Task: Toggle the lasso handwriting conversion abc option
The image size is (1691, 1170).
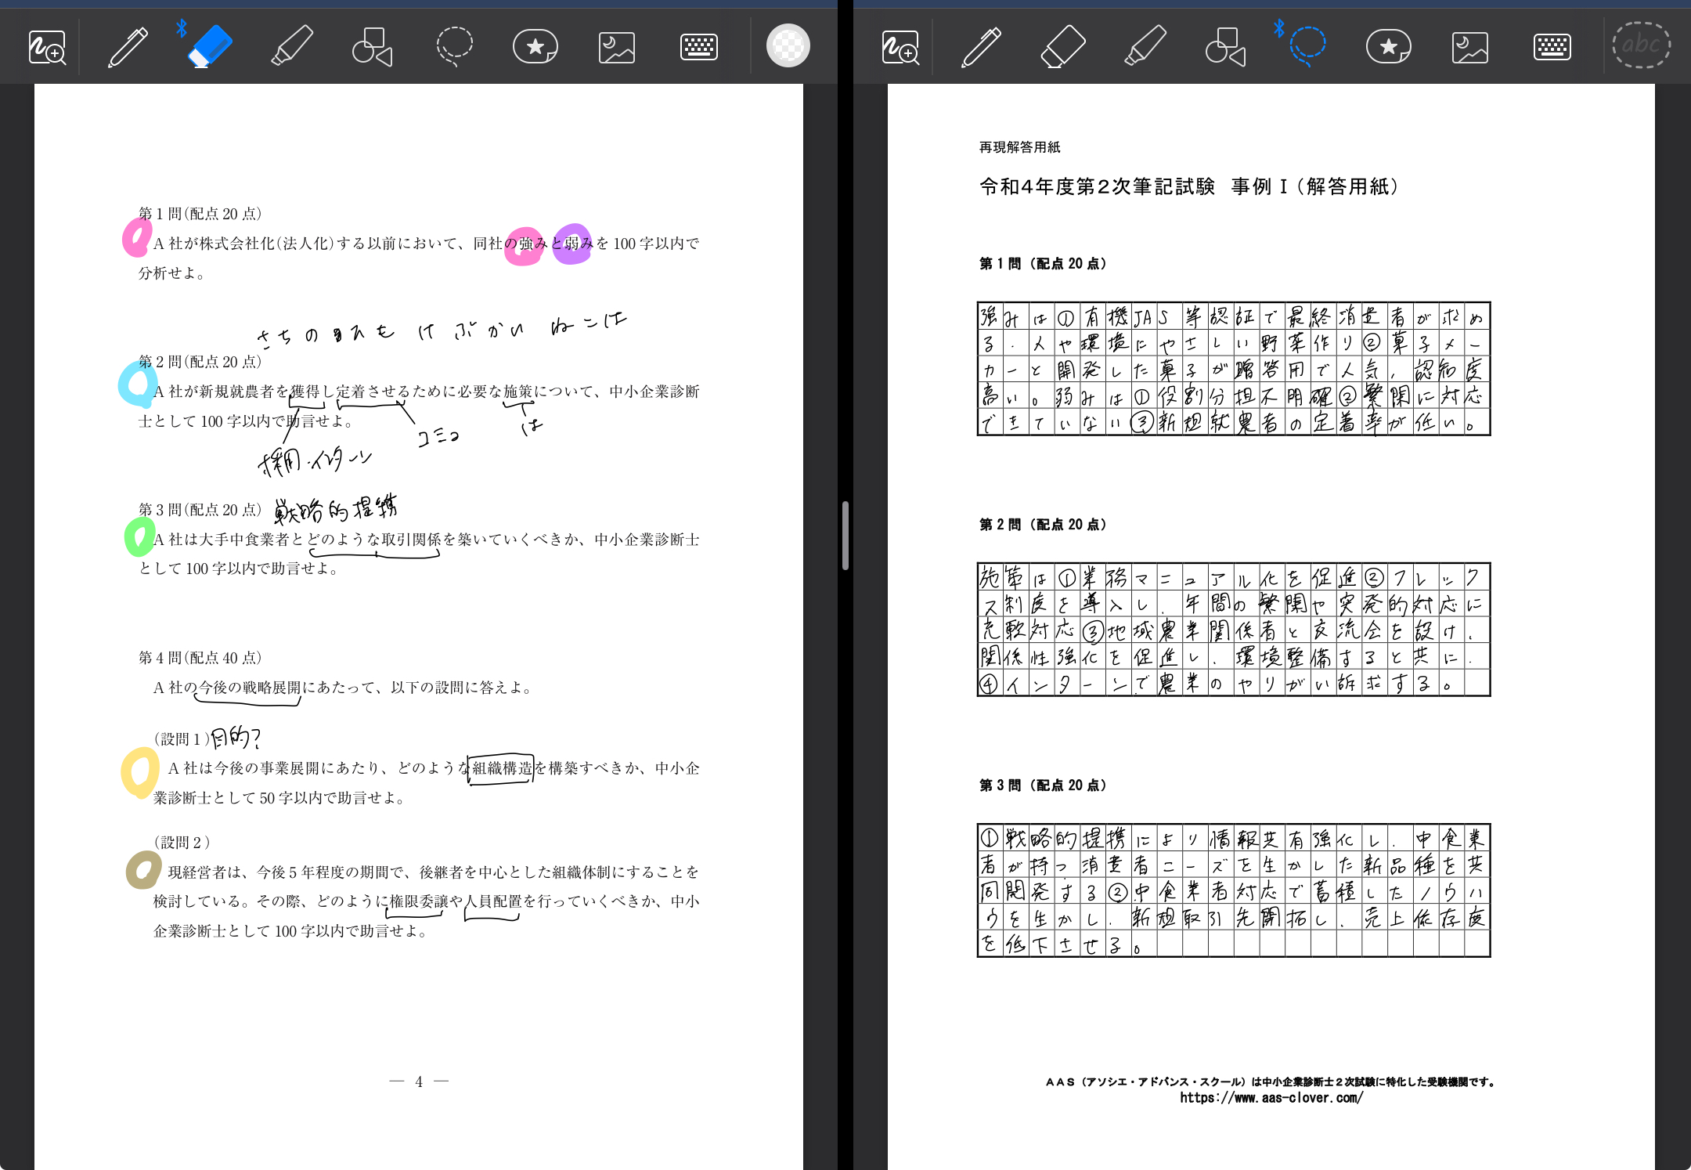Action: [1641, 45]
